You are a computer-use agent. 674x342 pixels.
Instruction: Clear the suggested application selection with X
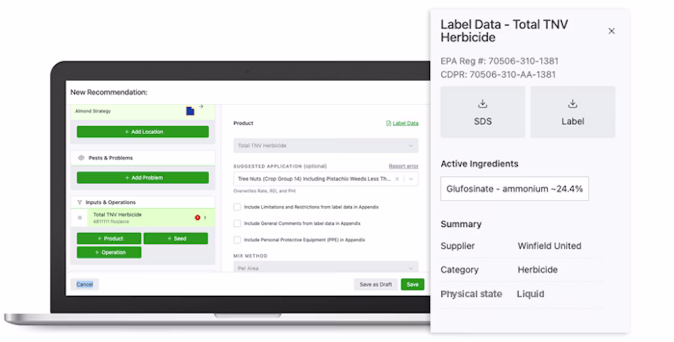point(398,179)
